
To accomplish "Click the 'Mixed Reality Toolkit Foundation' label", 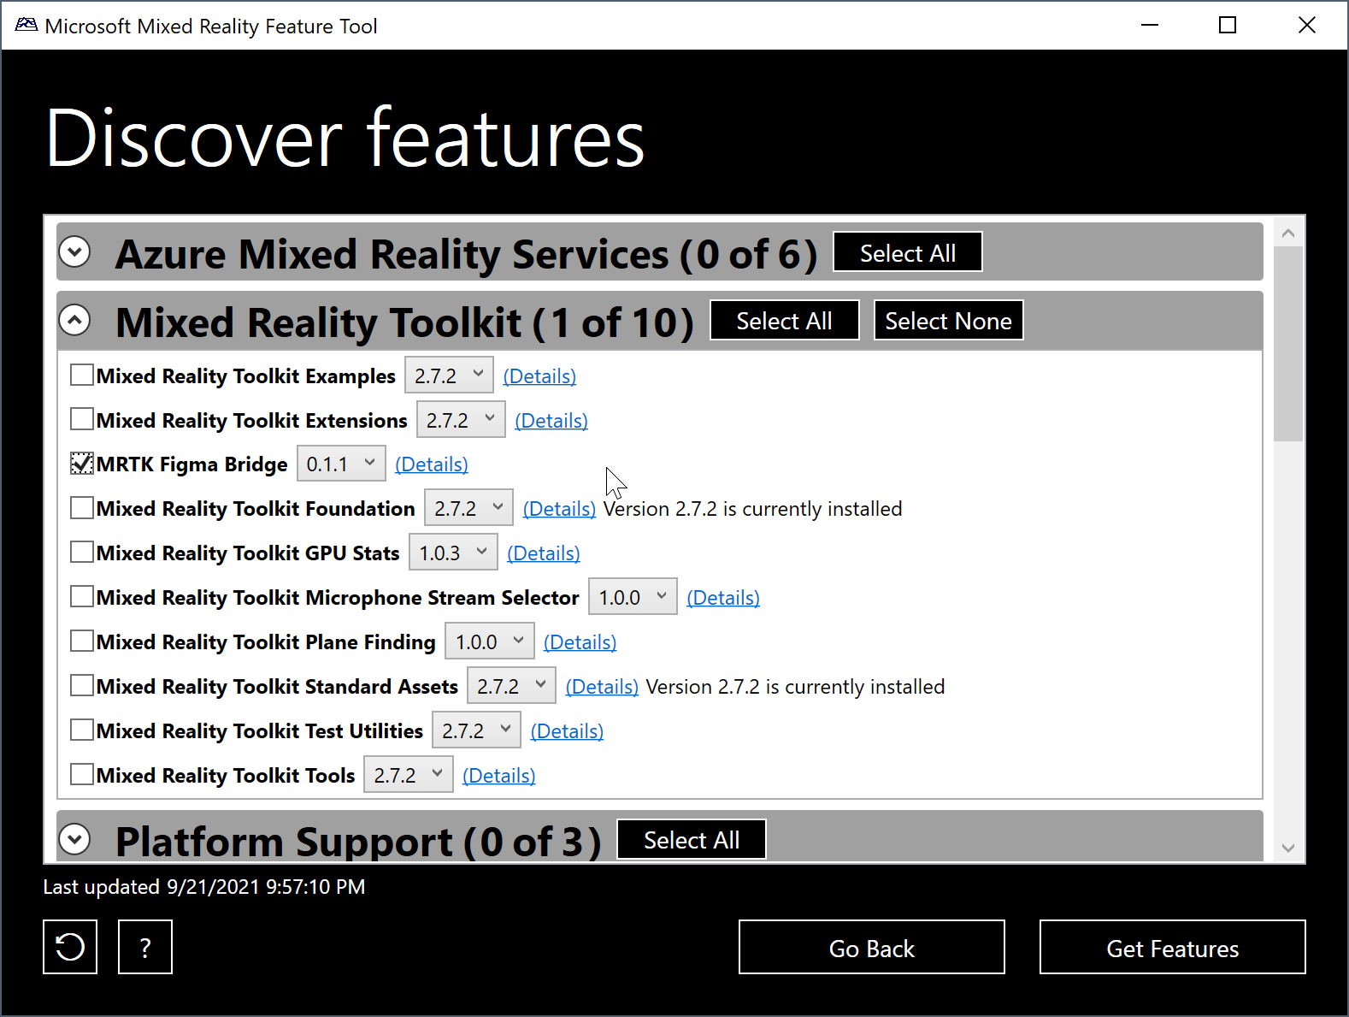I will pos(256,509).
